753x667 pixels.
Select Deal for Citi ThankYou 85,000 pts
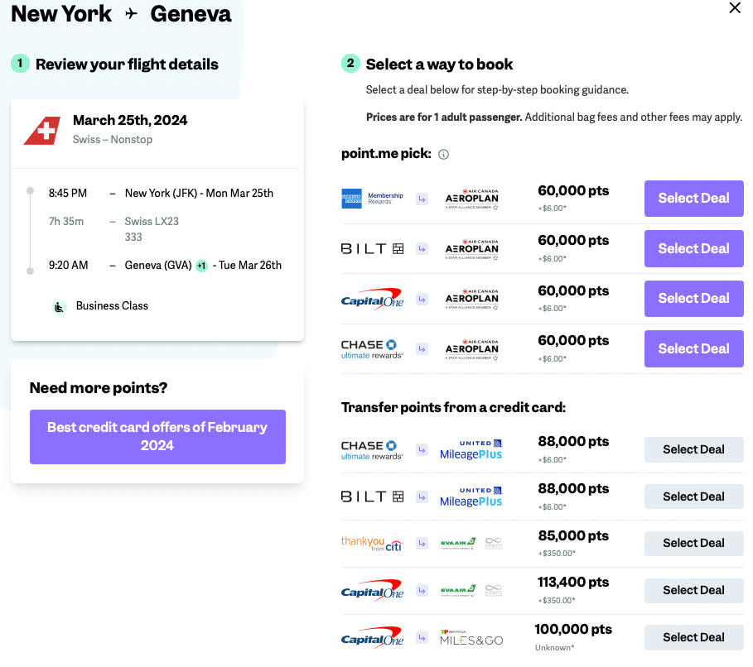coord(693,543)
